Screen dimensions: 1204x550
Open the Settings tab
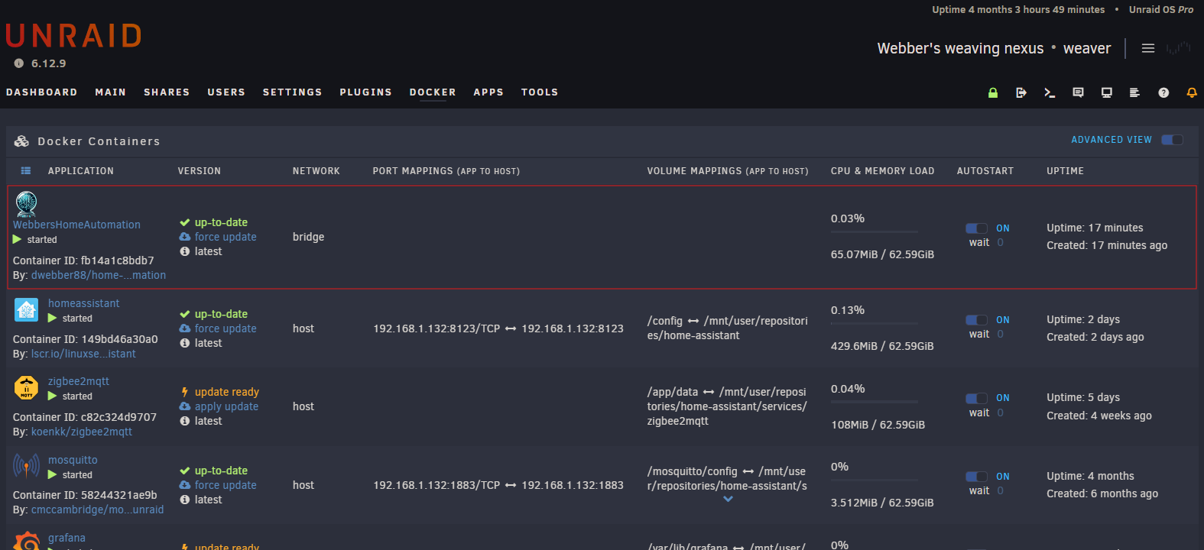pos(293,92)
